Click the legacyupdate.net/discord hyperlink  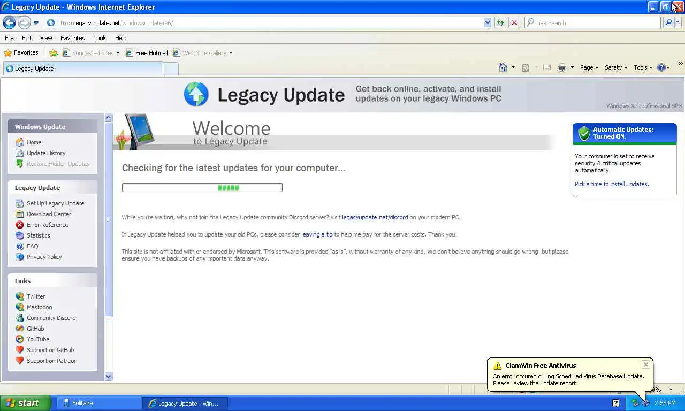pos(375,217)
